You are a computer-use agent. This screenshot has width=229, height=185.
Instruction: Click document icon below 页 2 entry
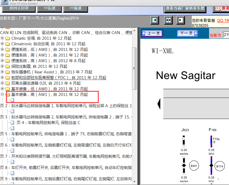pyautogui.click(x=12, y=111)
